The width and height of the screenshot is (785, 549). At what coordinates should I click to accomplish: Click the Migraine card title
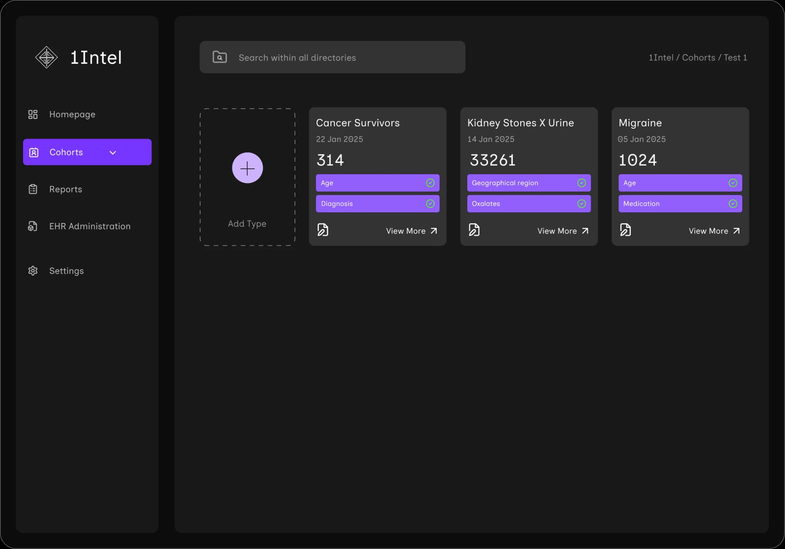coord(640,123)
